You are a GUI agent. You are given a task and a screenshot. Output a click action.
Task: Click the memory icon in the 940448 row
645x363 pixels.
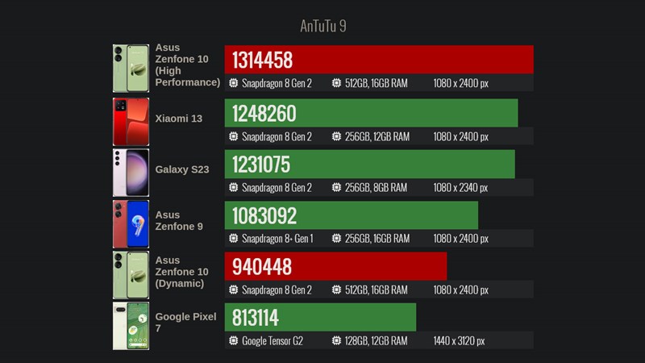(x=336, y=290)
